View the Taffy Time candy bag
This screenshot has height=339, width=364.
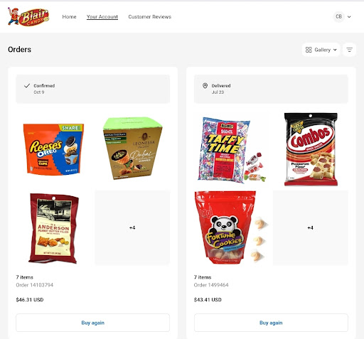[232, 150]
